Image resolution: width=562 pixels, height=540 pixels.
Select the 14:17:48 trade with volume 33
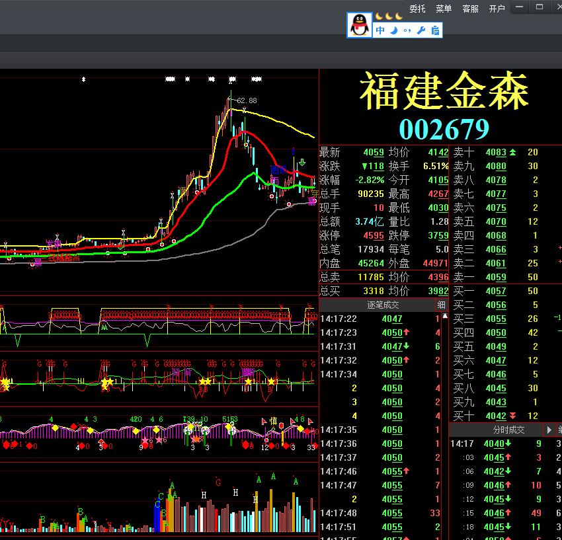point(380,513)
